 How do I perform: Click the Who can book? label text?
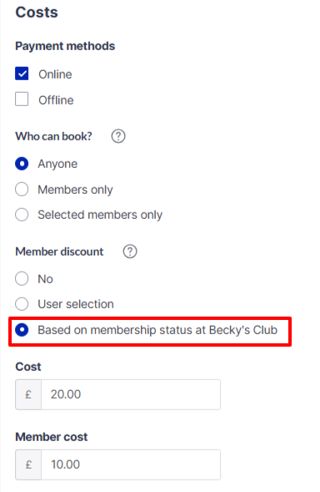tap(53, 136)
